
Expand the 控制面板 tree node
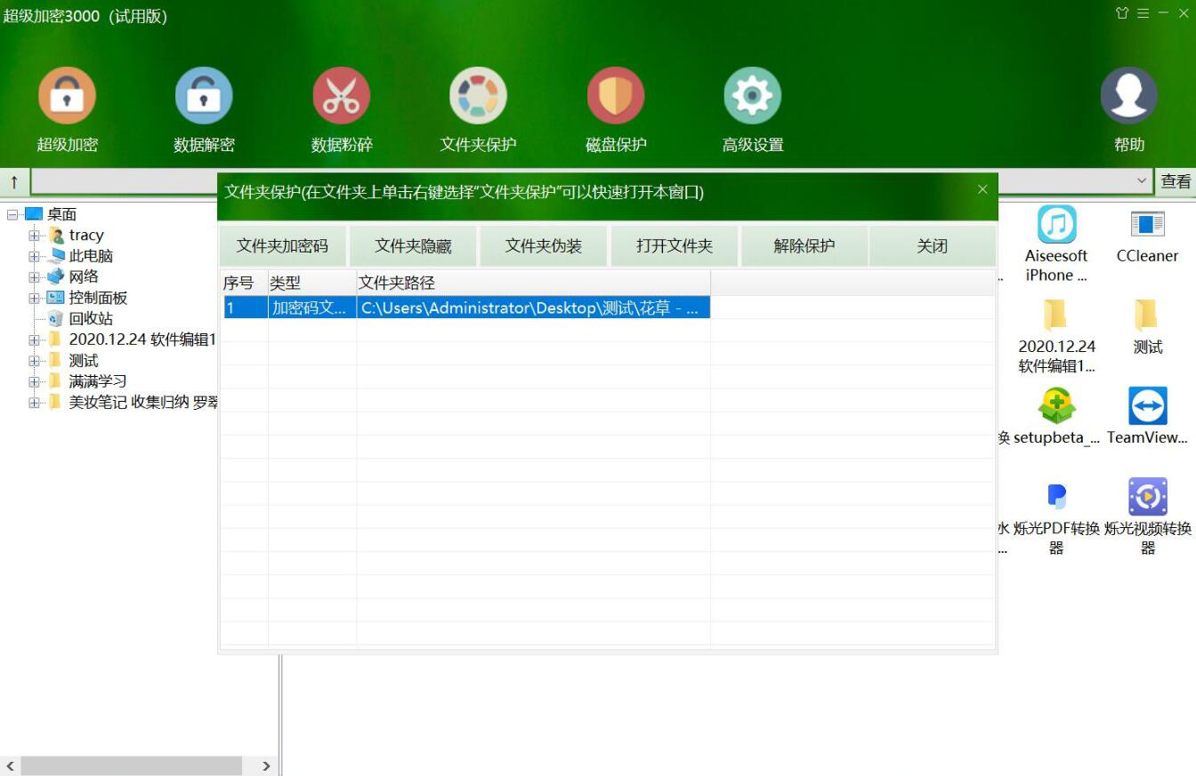tap(34, 298)
